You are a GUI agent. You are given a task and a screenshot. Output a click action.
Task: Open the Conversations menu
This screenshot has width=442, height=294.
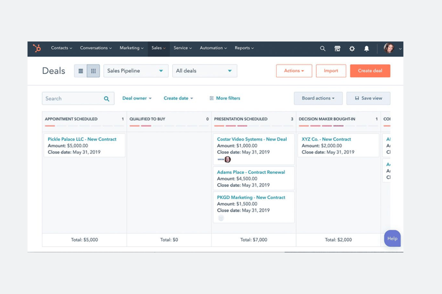click(x=96, y=48)
